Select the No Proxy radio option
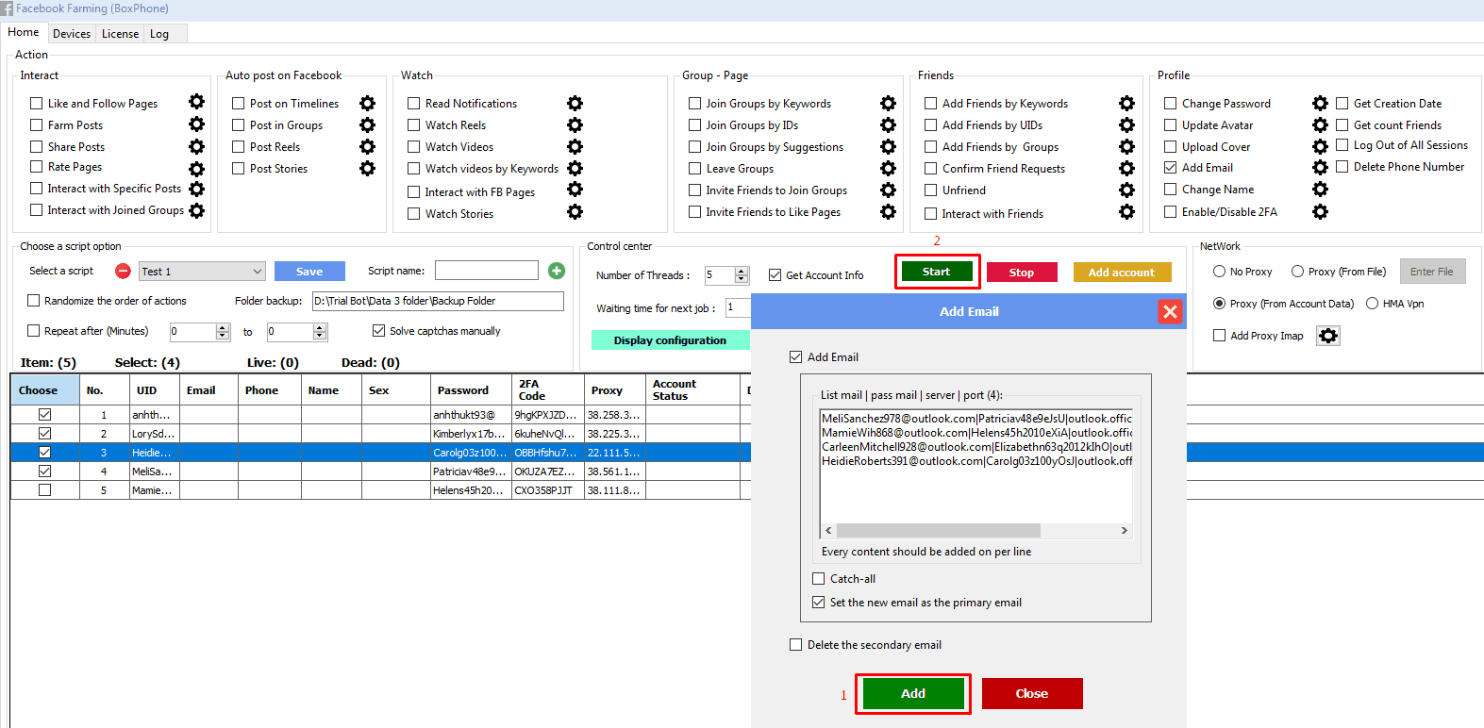The height and width of the screenshot is (728, 1484). [1219, 272]
